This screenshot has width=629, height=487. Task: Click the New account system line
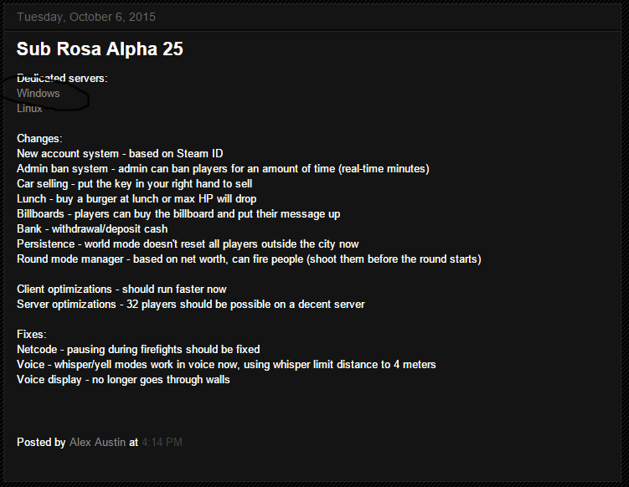click(x=120, y=154)
